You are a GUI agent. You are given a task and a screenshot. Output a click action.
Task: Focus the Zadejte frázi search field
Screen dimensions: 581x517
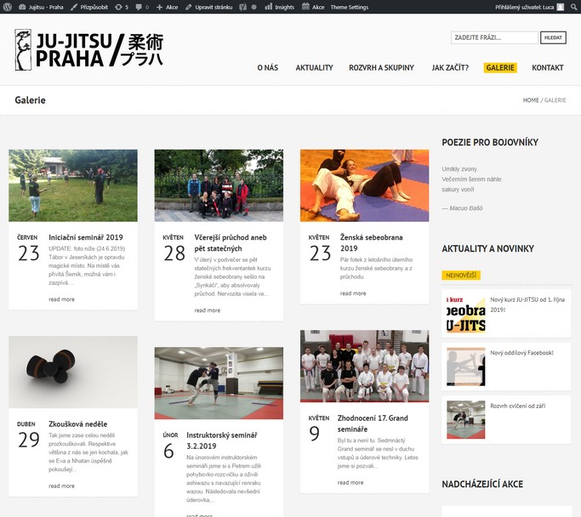(494, 37)
